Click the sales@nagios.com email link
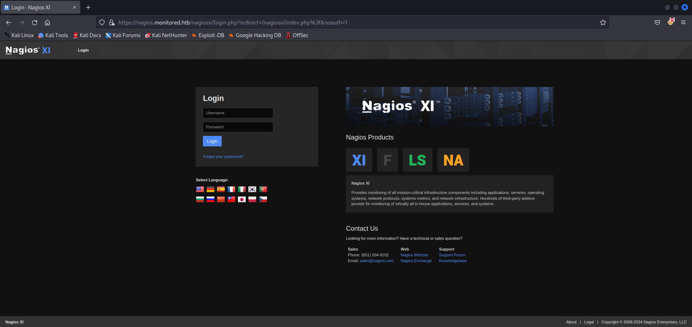 377,261
